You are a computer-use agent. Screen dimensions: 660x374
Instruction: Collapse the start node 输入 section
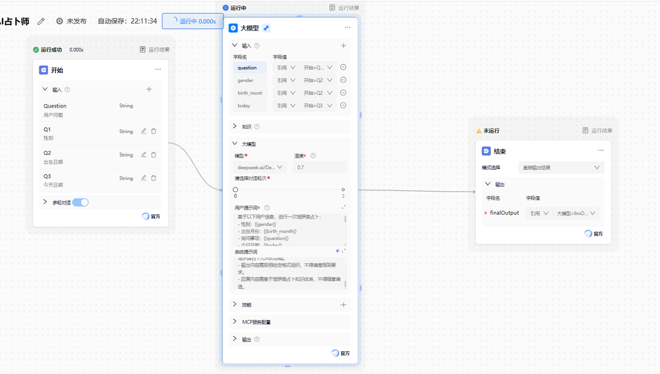tap(45, 89)
